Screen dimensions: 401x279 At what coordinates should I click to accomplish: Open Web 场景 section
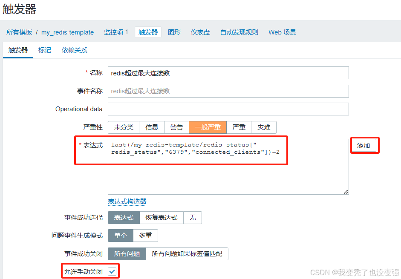pos(282,32)
